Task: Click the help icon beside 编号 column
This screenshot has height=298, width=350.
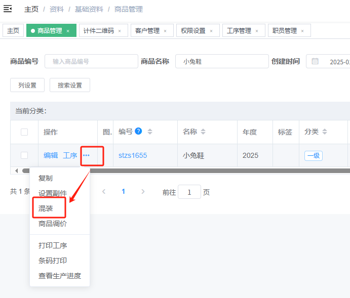Action: click(x=138, y=132)
